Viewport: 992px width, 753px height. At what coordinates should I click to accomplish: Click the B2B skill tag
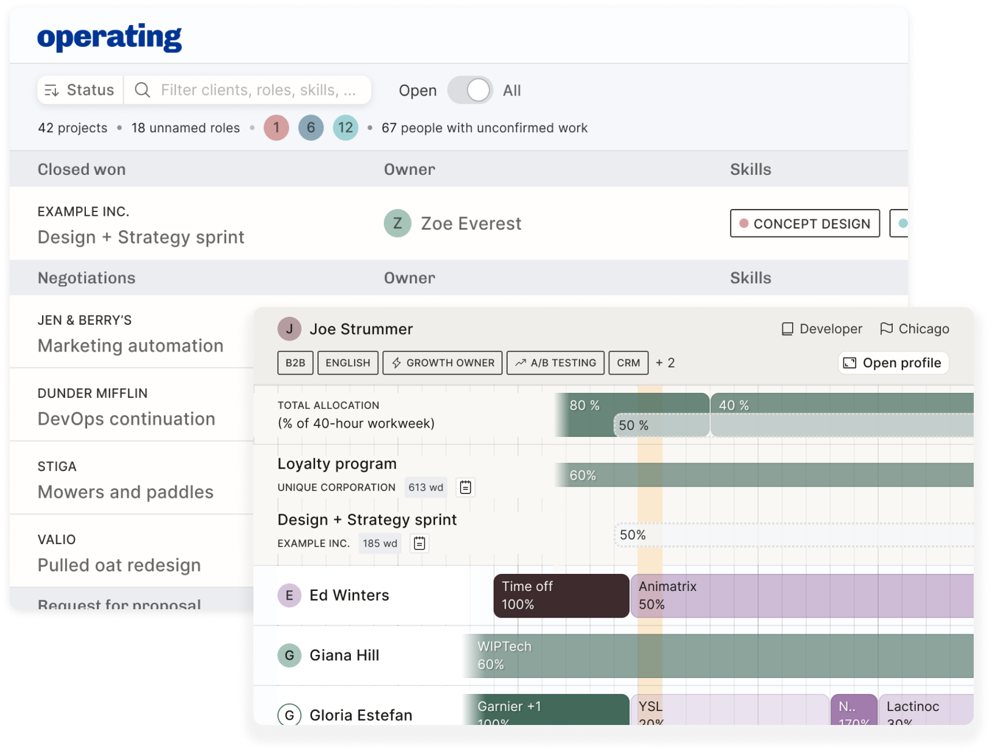click(x=295, y=362)
